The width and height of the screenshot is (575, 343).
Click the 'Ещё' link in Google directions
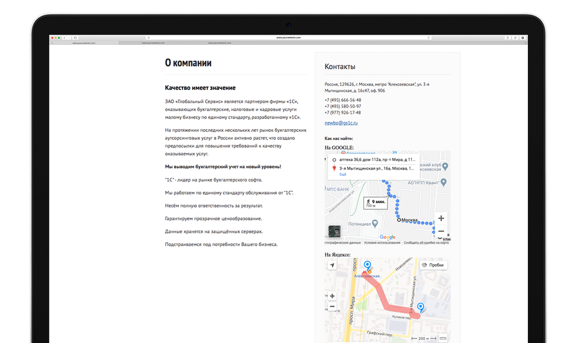[343, 175]
